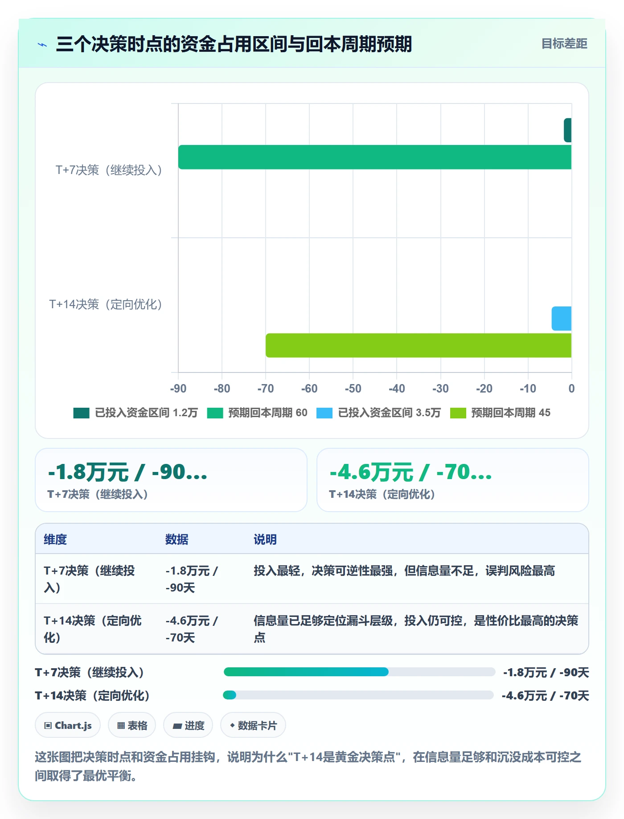Click the description starting with 投入最轻

tap(404, 571)
